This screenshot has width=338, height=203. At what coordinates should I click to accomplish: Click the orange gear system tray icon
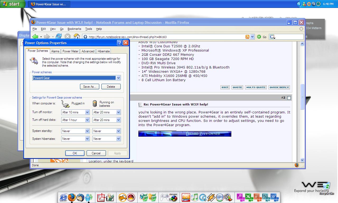(x=309, y=4)
